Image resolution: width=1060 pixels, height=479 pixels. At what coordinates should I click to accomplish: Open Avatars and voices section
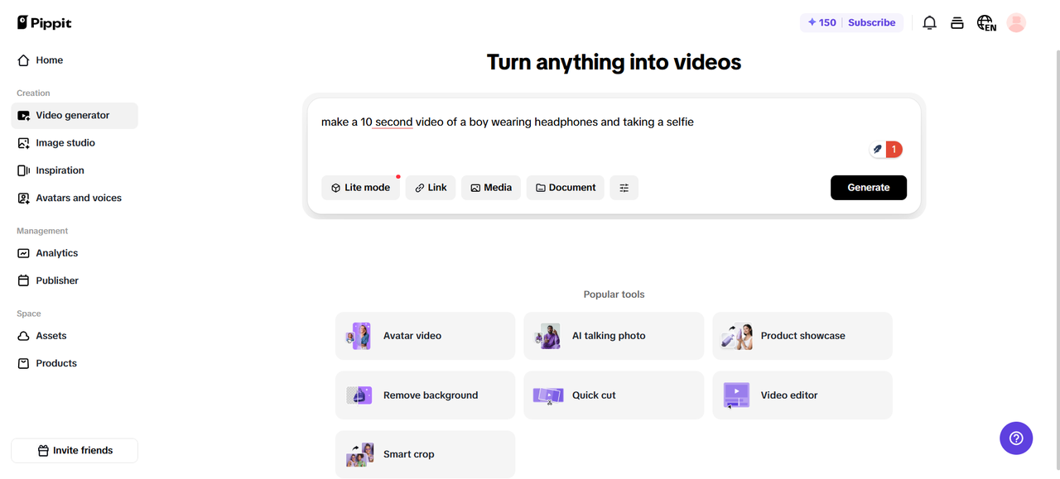pos(79,199)
